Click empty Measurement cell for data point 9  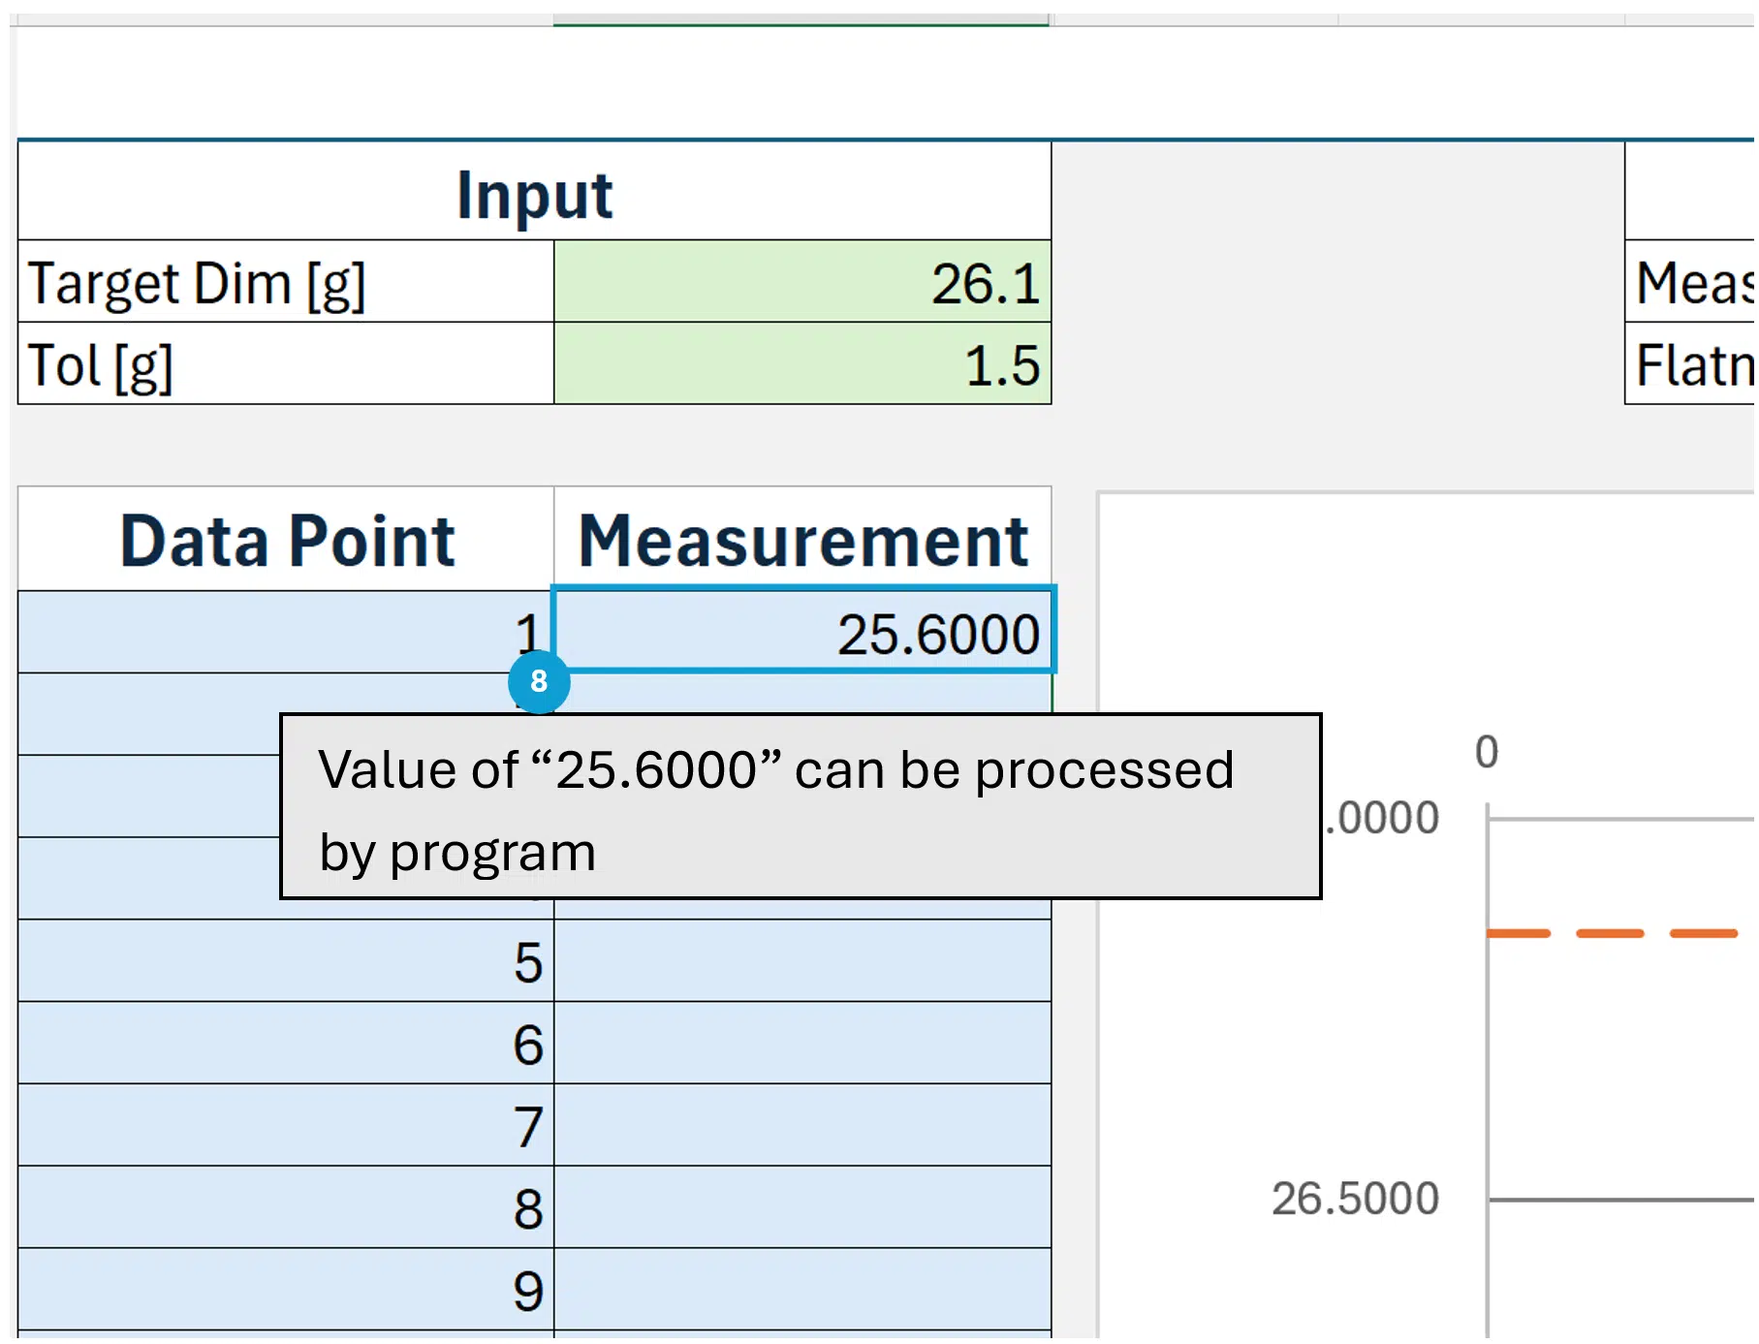tap(802, 1290)
